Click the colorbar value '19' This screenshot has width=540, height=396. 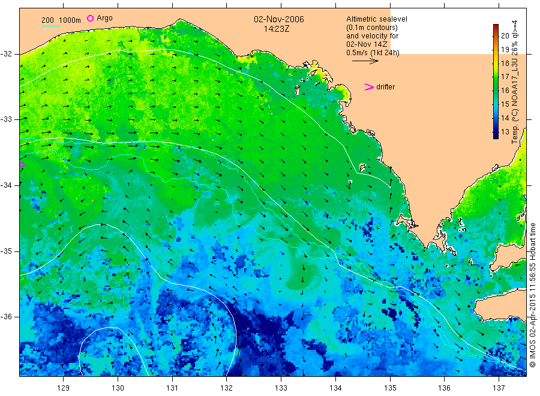[x=505, y=49]
